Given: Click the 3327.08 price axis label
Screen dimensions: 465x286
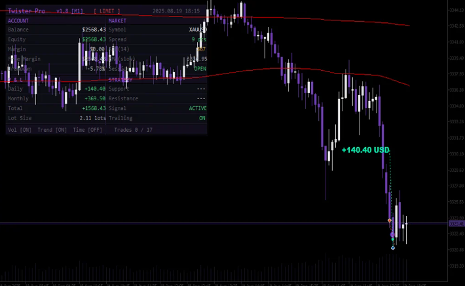Looking at the screenshot, I should coord(456,186).
